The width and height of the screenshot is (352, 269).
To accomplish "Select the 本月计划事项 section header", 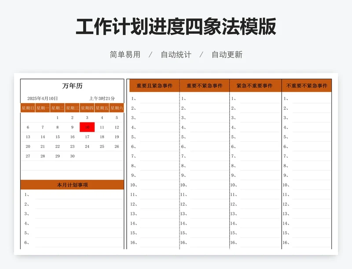I will (x=72, y=185).
